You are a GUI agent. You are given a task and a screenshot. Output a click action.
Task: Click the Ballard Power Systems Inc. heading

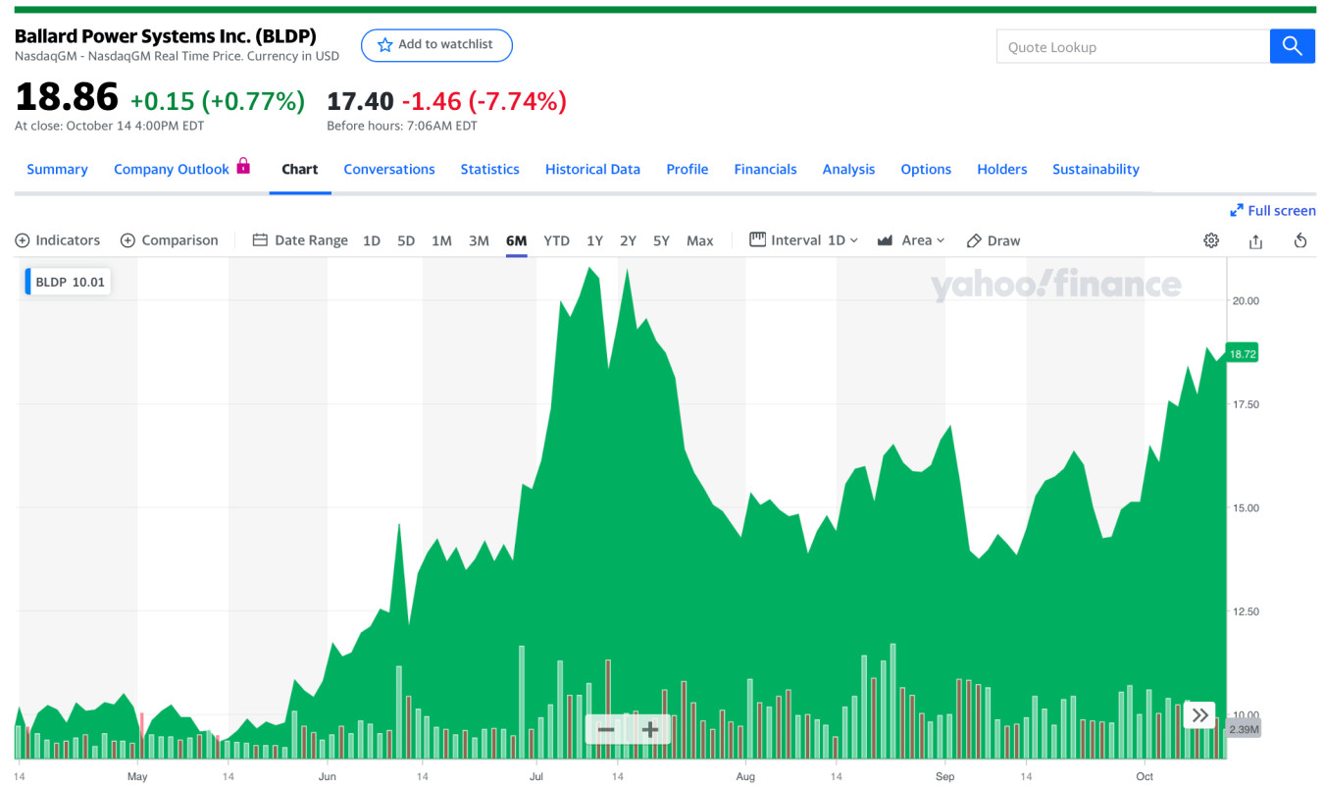coord(166,36)
